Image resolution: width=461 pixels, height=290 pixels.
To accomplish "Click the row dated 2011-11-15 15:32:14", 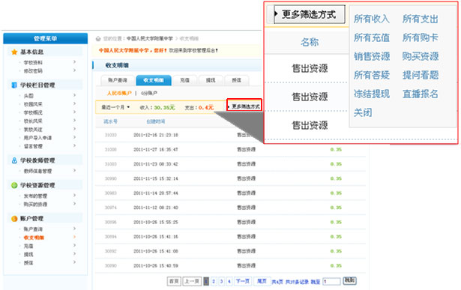I will click(231, 178).
